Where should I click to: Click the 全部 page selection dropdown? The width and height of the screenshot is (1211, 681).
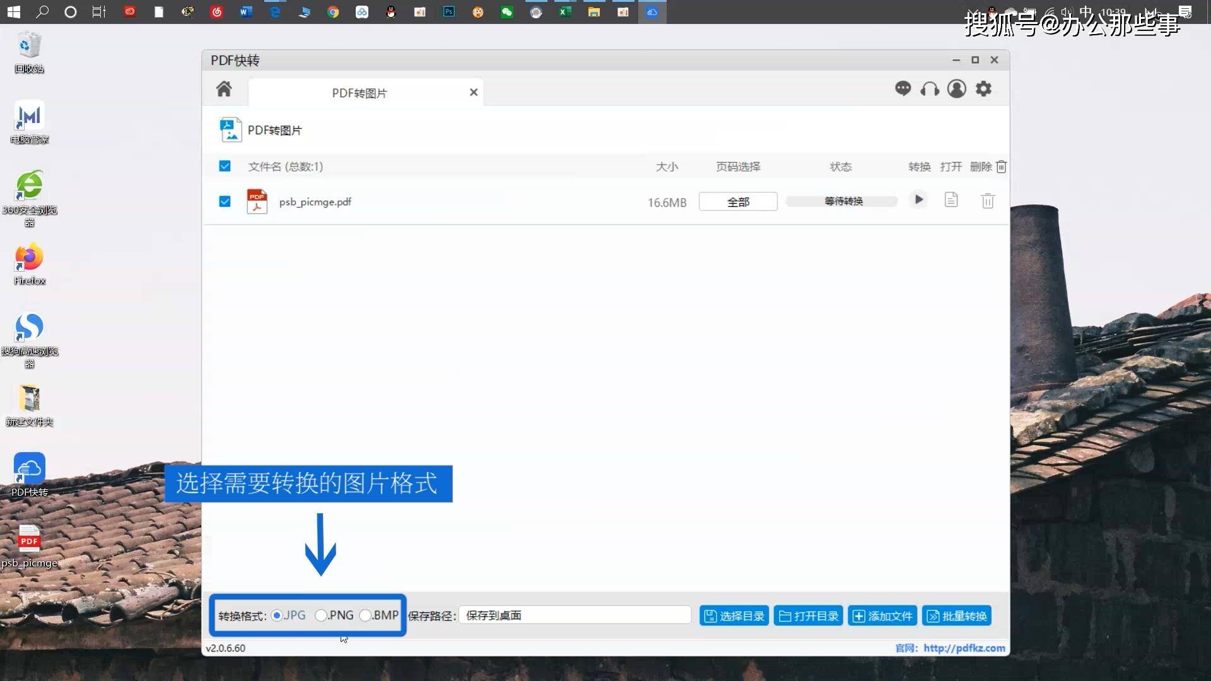[x=737, y=201]
